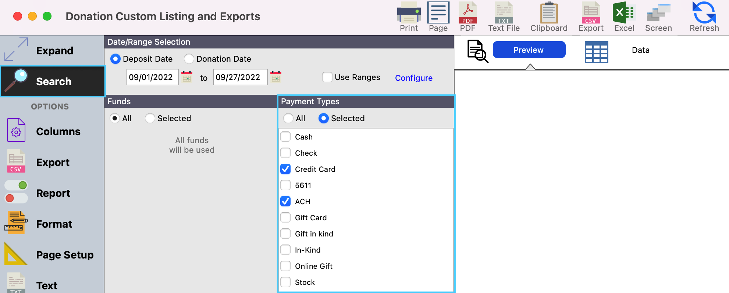Enable the Use Ranges checkbox
This screenshot has width=729, height=293.
[x=327, y=77]
